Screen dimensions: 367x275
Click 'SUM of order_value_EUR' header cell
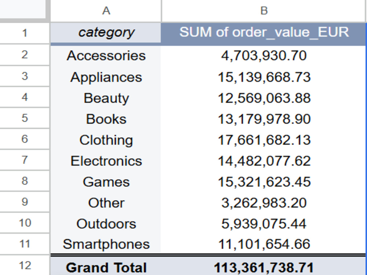264,33
